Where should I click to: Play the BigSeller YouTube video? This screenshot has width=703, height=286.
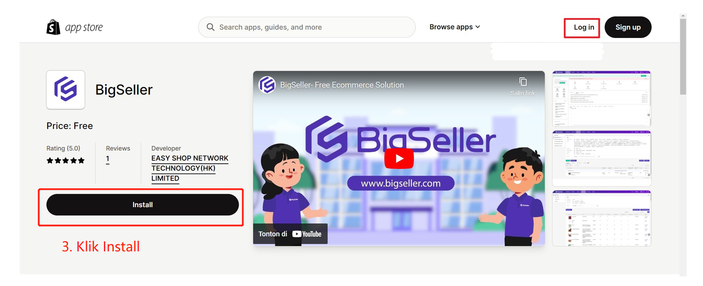pyautogui.click(x=399, y=159)
